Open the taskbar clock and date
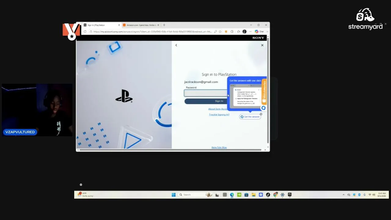This screenshot has height=220, width=391. 382,195
